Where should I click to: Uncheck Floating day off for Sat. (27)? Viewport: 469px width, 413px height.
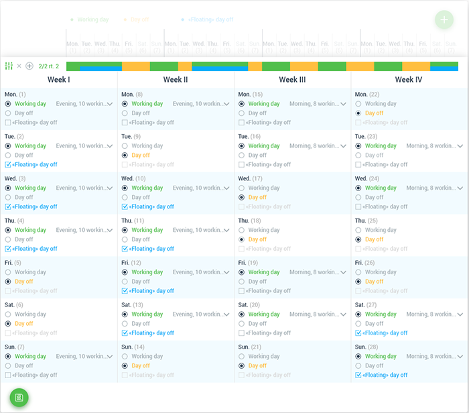click(358, 333)
